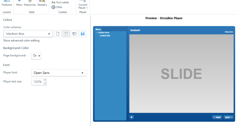Click Show advanced color editing link
Viewport: 238px width, 126px height.
(21, 40)
